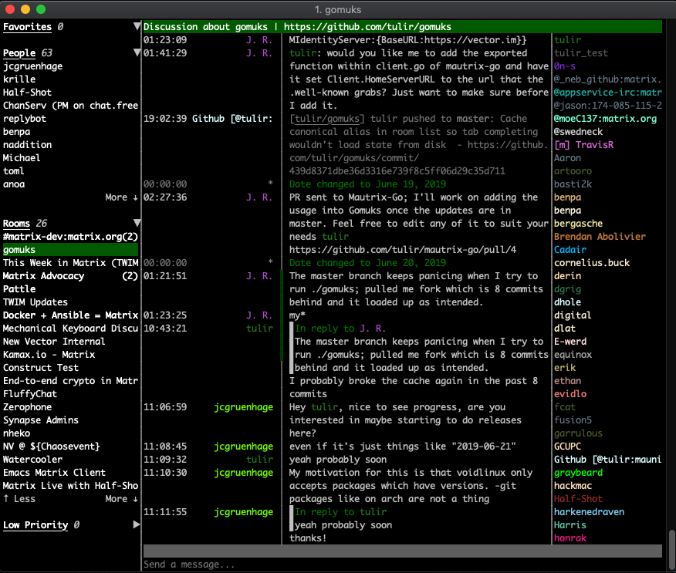Collapse the People section triangle
This screenshot has height=573, width=676.
click(x=137, y=53)
